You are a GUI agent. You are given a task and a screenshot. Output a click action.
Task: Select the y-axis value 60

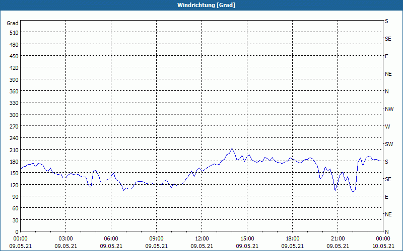tap(16, 208)
